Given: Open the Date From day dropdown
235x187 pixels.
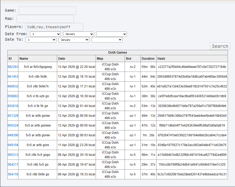Looking at the screenshot, I should click(x=45, y=34).
